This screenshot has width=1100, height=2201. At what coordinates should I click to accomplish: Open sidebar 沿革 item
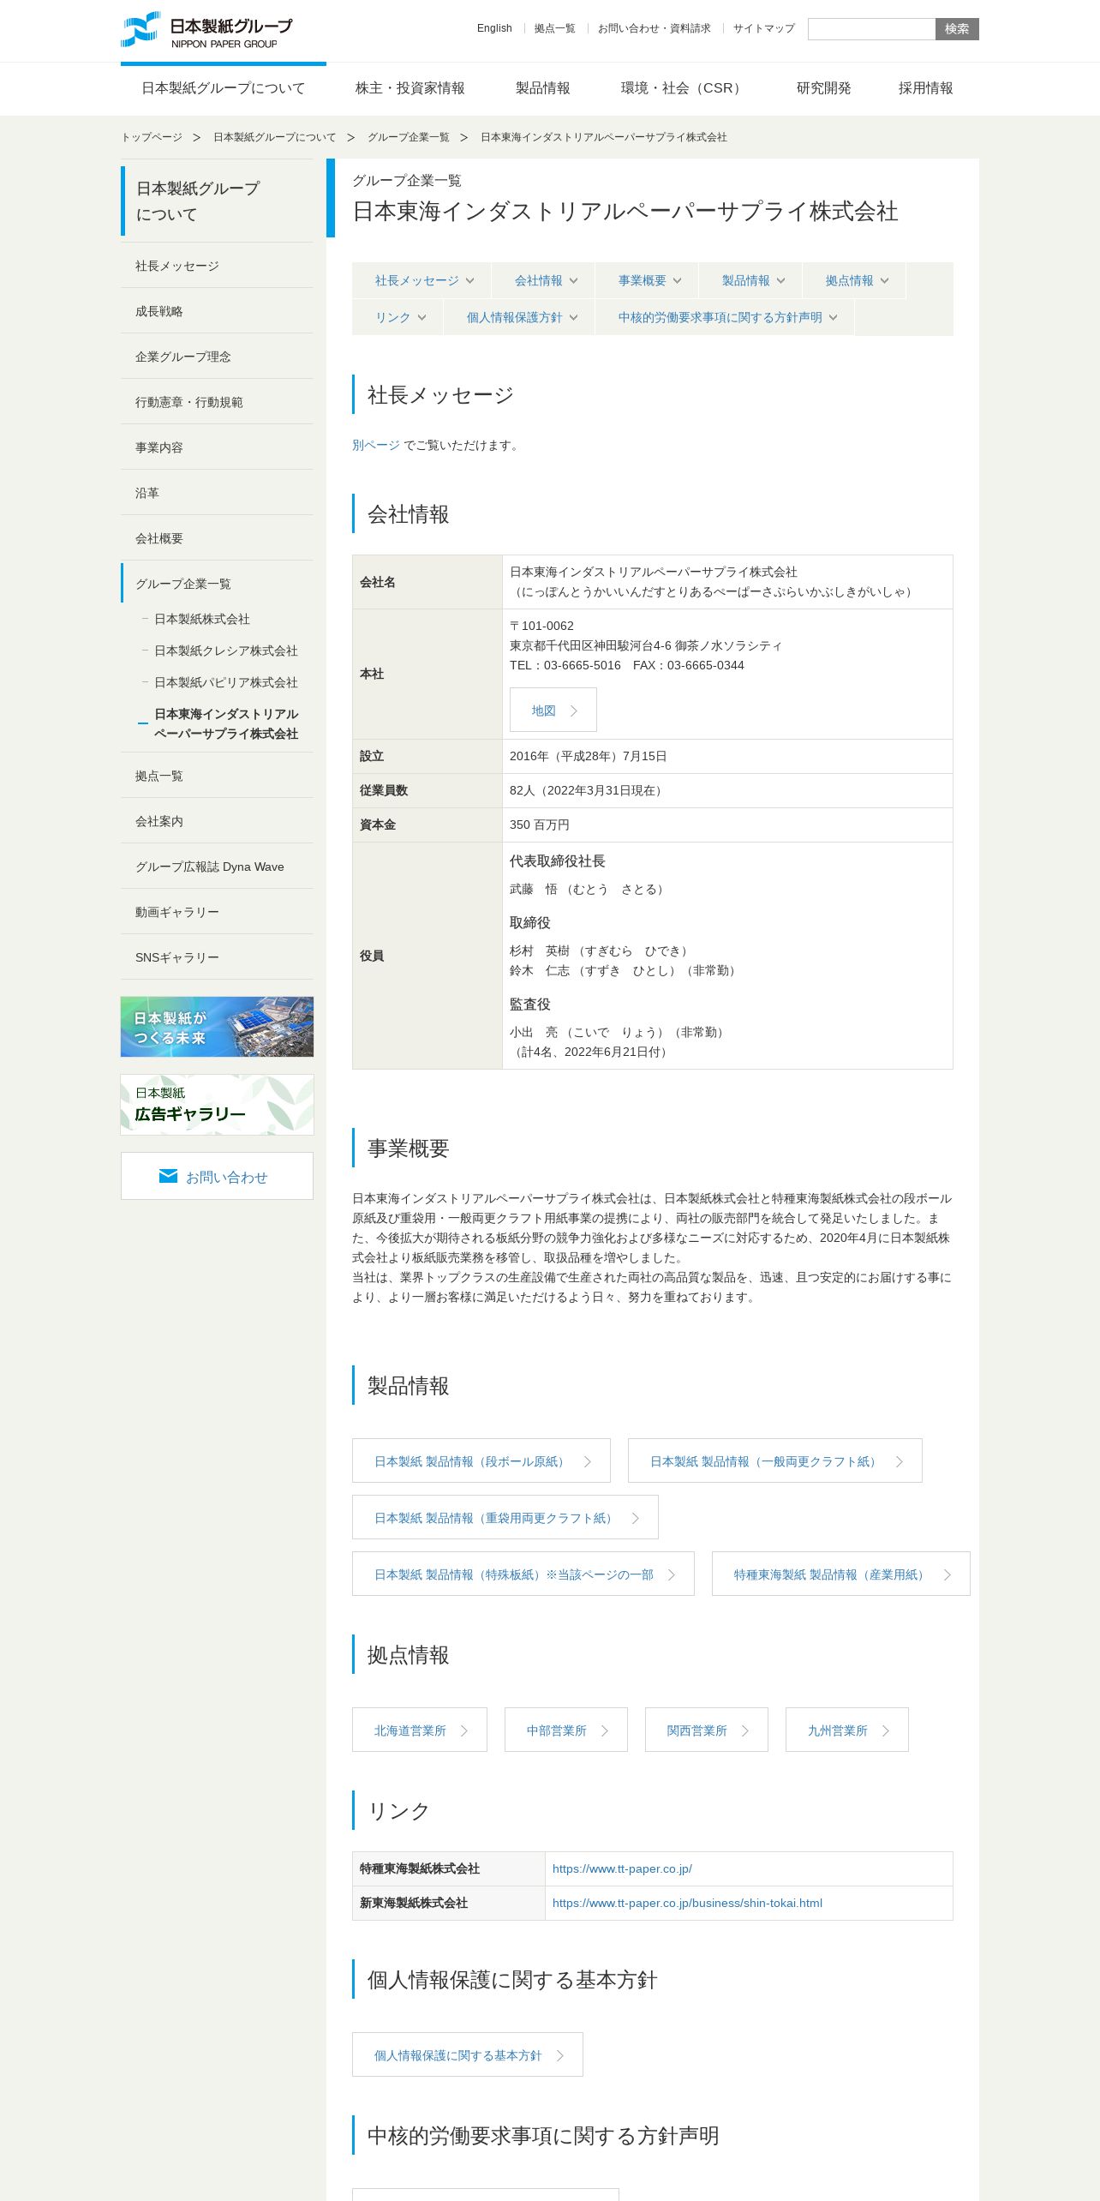[217, 493]
